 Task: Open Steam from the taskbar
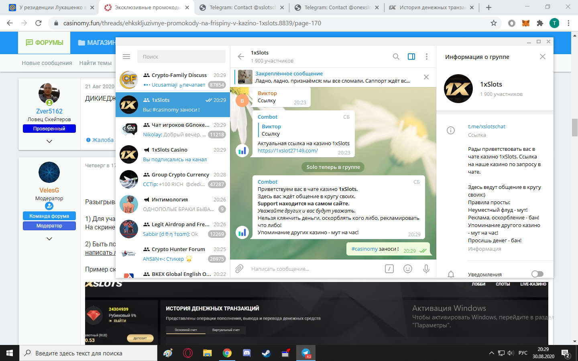click(266, 353)
